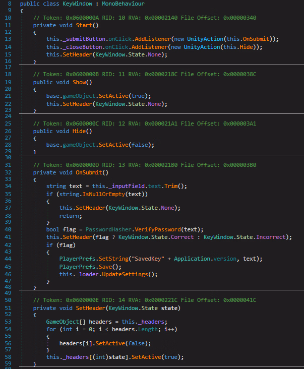Click the Incorrect enum value

click(x=271, y=237)
